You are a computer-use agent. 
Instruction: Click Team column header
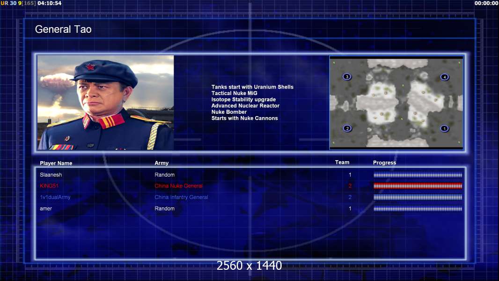[x=342, y=163]
